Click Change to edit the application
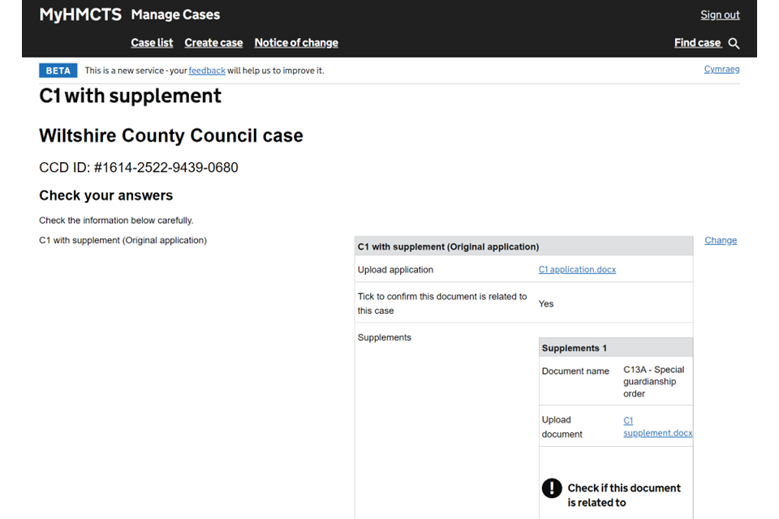This screenshot has width=779, height=519. tap(721, 240)
